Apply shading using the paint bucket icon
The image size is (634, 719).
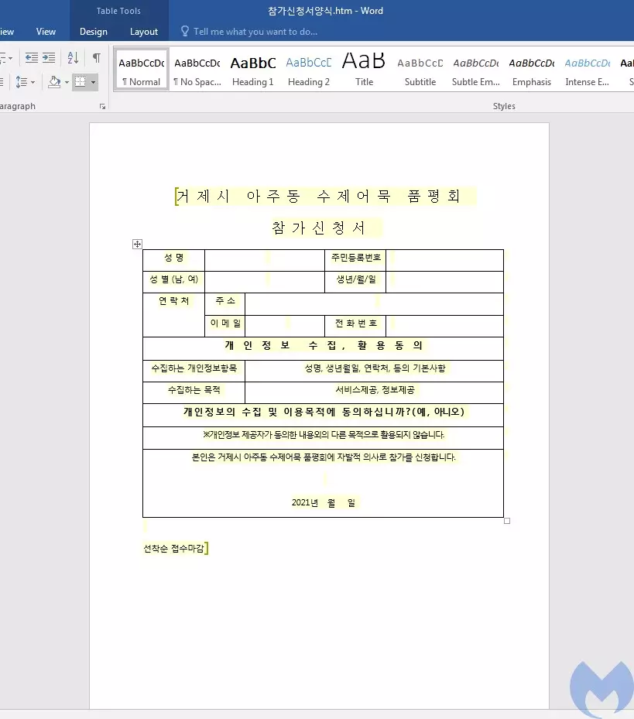click(53, 81)
